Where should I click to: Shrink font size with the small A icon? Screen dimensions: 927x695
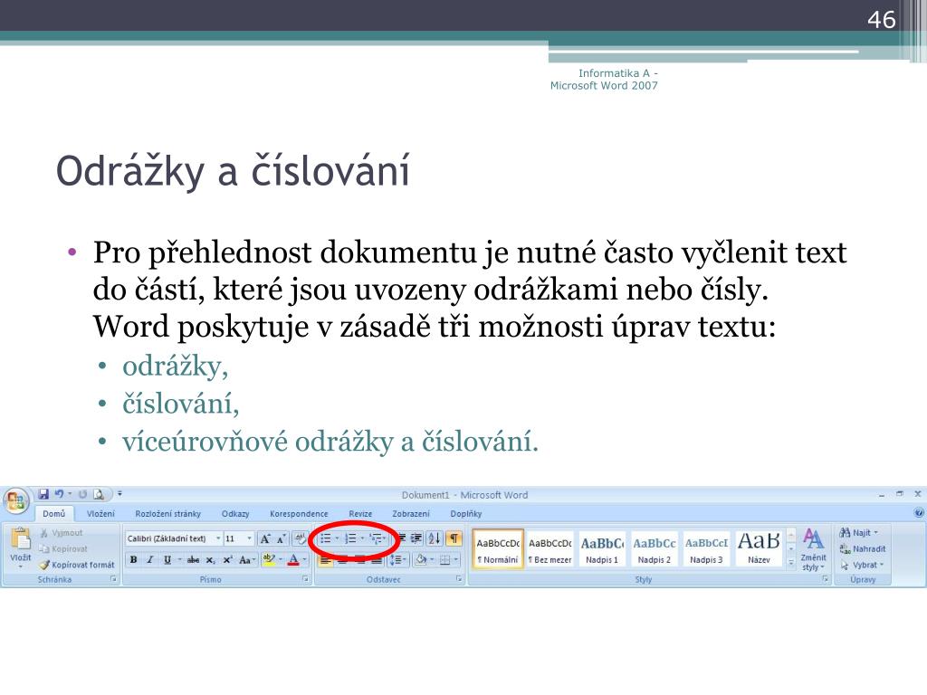282,538
